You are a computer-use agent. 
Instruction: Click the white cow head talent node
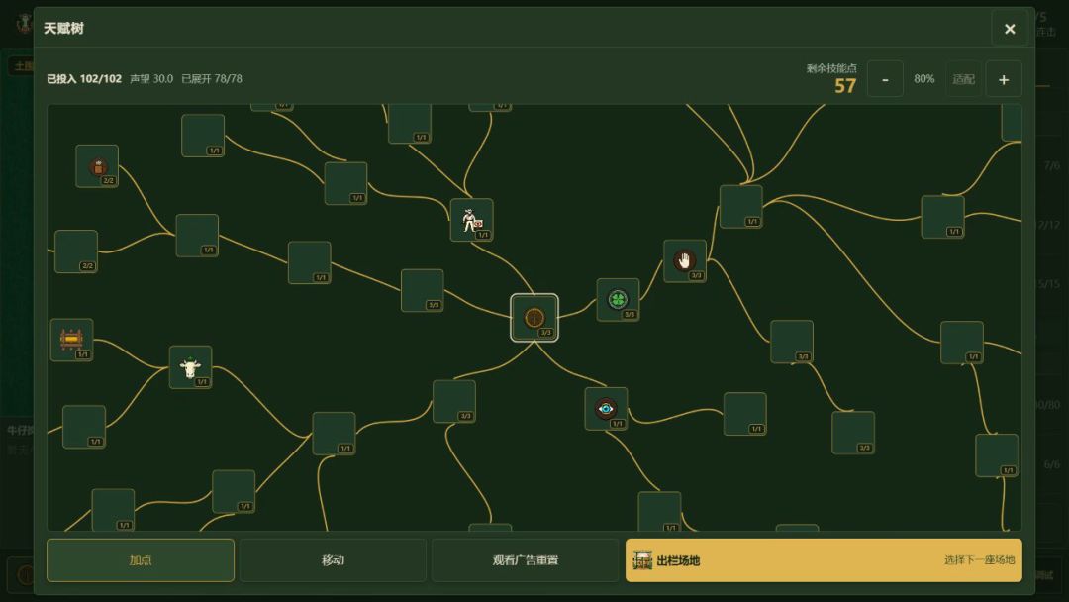tap(190, 367)
